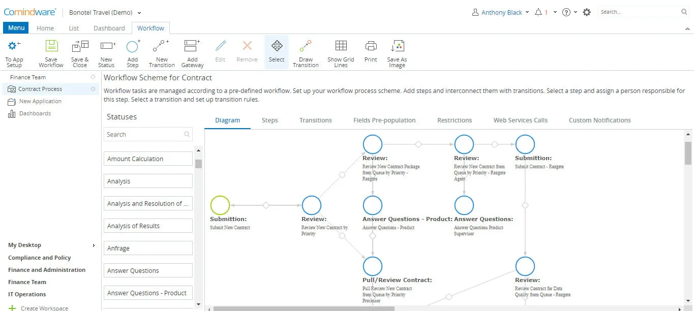Open the help question mark icon
The image size is (694, 311).
[x=566, y=12]
